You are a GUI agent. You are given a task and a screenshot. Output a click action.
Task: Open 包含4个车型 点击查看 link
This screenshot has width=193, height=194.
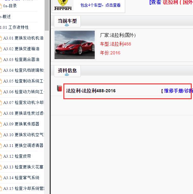(100, 5)
